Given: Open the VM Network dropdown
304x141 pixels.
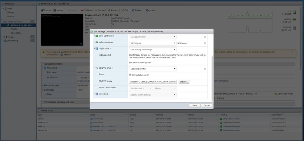Looking at the screenshot, I should click(153, 43).
